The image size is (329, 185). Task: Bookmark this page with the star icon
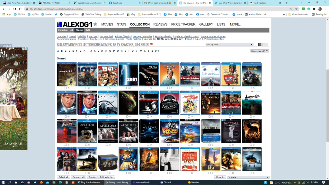[x=296, y=9]
